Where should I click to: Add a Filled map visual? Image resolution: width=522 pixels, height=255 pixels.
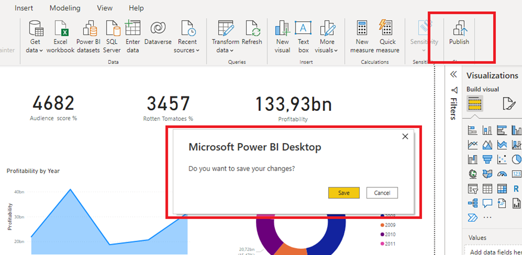pos(487,174)
